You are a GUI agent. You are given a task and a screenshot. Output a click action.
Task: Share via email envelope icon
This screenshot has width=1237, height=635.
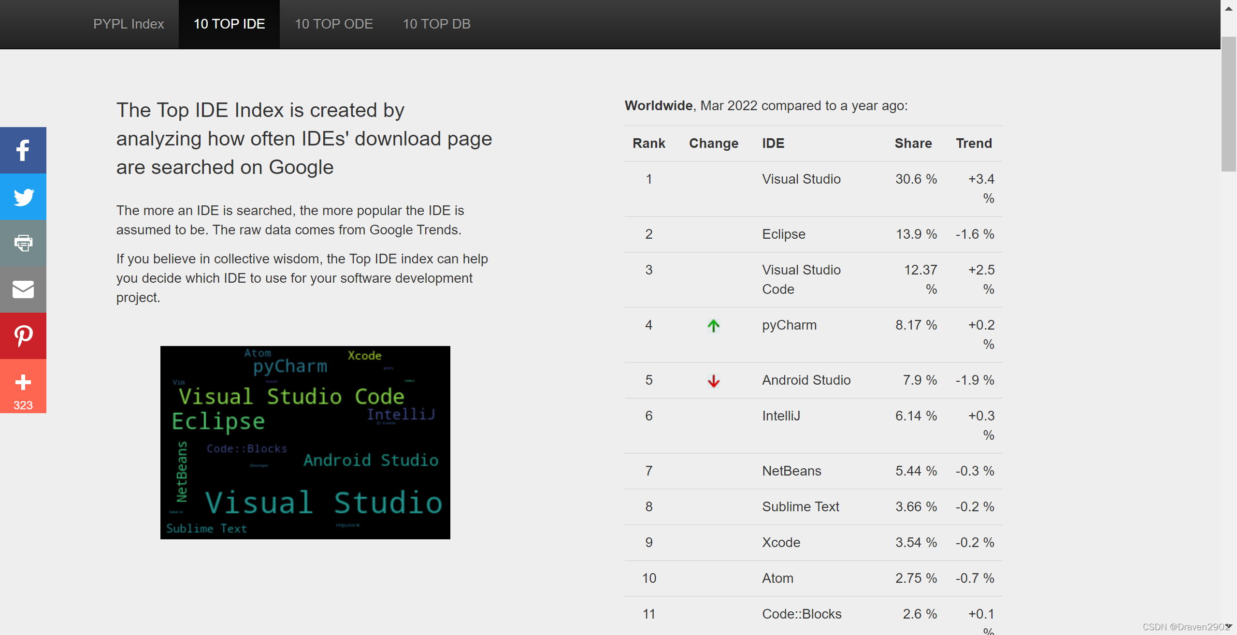[23, 289]
